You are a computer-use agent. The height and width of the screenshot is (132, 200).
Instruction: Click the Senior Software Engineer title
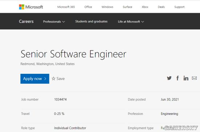(73, 54)
